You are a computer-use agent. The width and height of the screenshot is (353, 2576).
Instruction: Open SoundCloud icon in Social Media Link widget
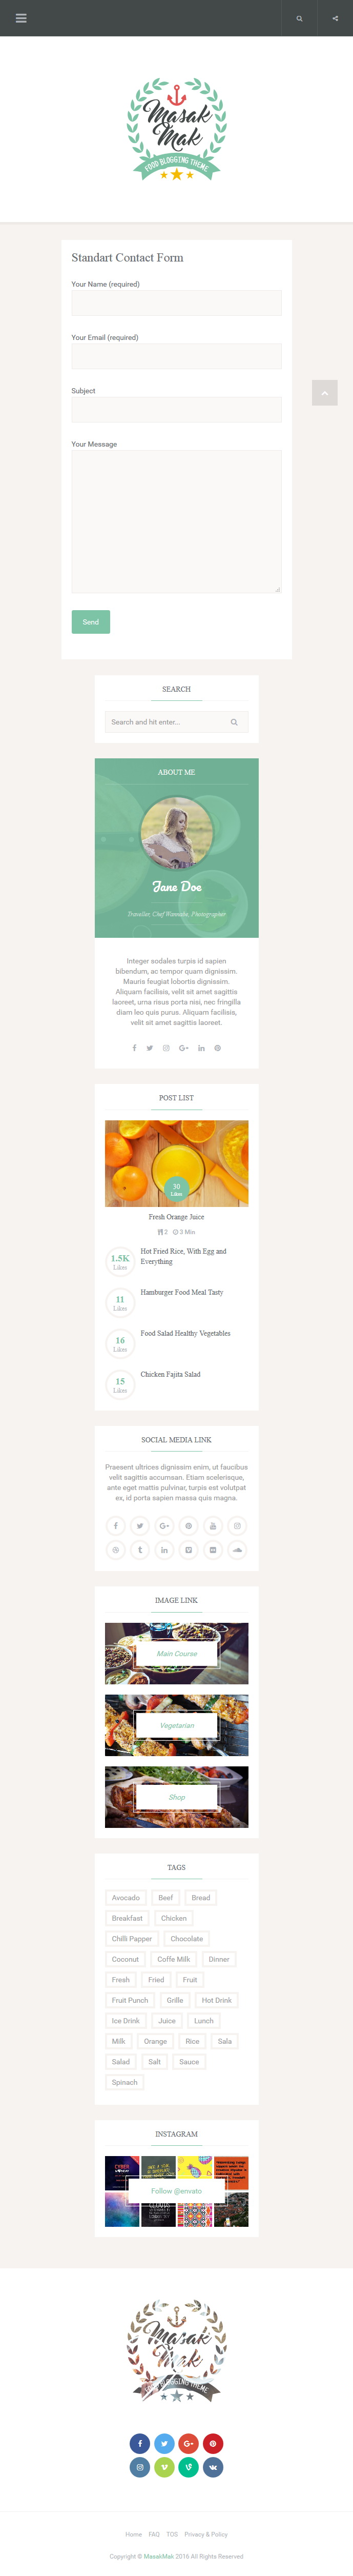click(237, 1549)
